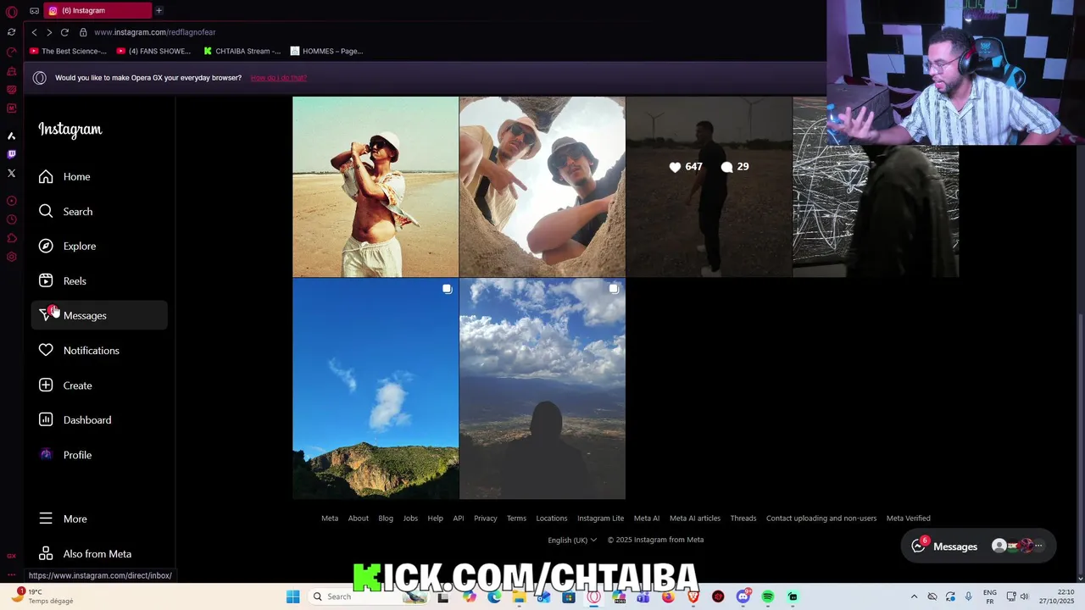Image resolution: width=1085 pixels, height=610 pixels.
Task: Open the beach shirtless man post
Action: pos(376,186)
